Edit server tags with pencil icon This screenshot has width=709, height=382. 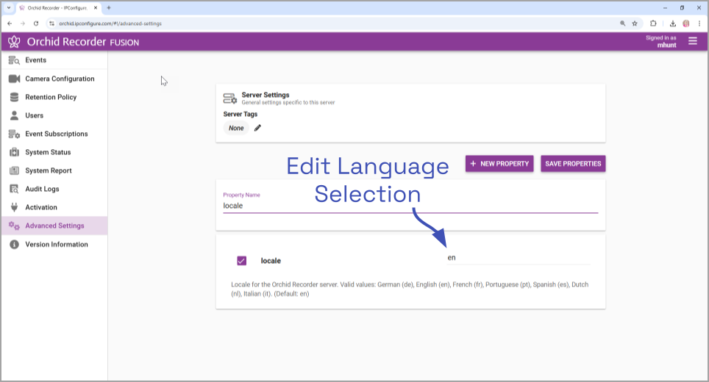[257, 129]
